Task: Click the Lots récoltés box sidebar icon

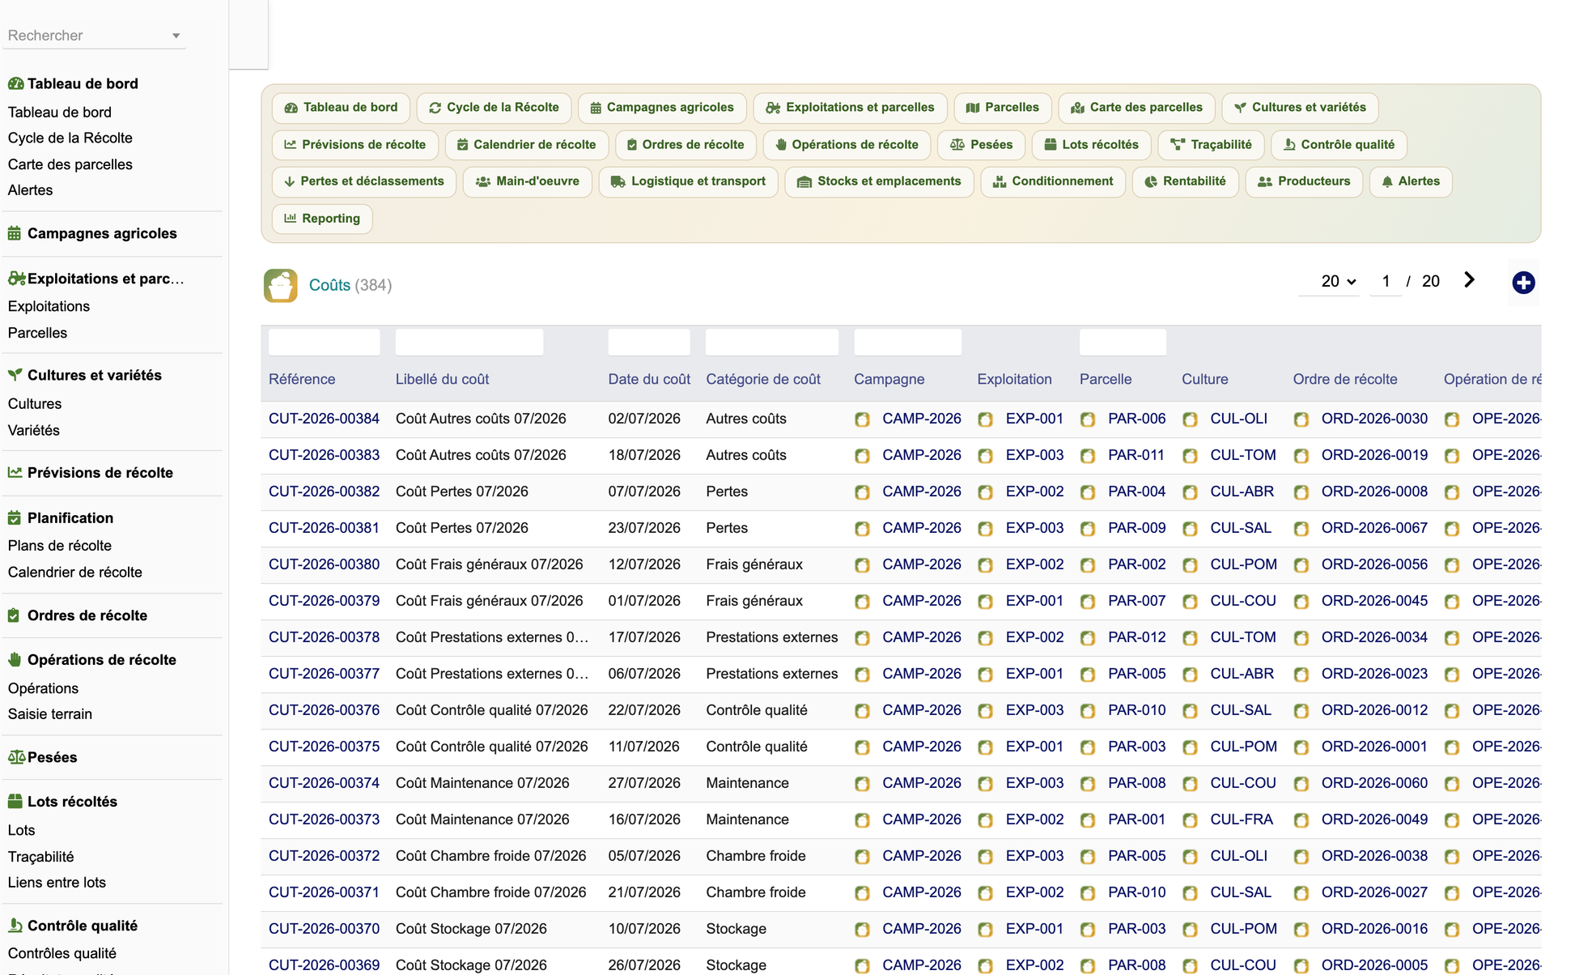Action: 15,801
